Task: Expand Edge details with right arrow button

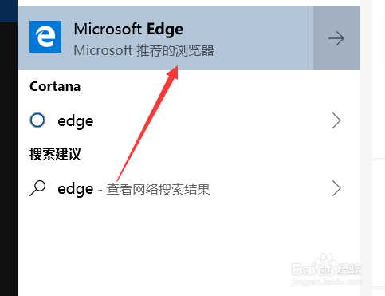Action: point(336,38)
